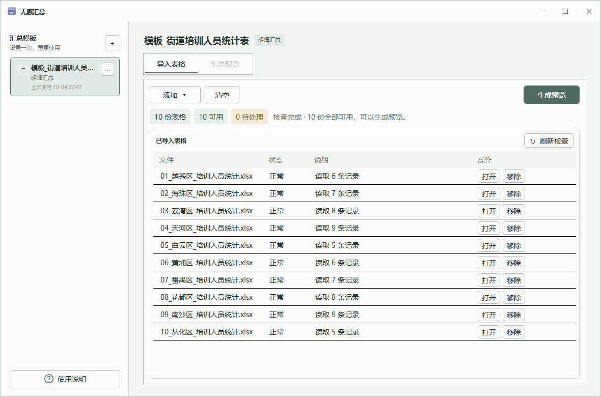Switch to the 汇总预览 tab
The image size is (601, 397).
point(225,64)
